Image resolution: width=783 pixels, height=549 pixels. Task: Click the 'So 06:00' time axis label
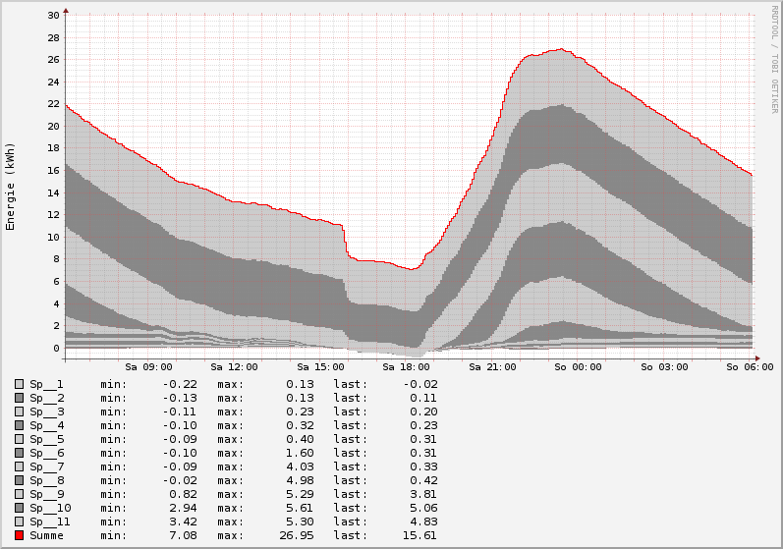tap(750, 367)
